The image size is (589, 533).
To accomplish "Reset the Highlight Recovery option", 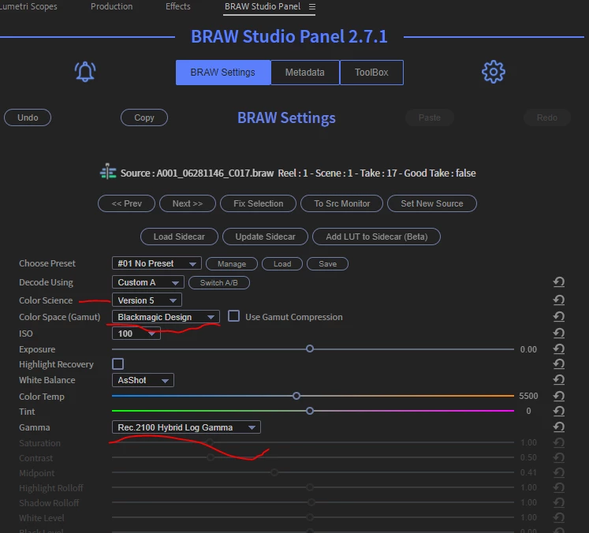I will (558, 363).
